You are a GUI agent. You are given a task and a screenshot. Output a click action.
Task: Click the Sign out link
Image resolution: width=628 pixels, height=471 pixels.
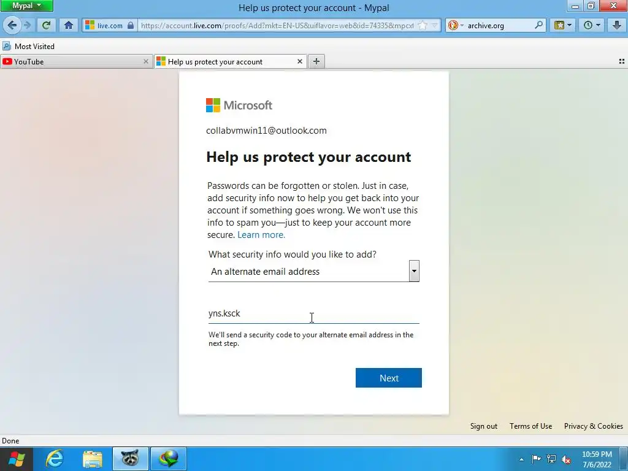pyautogui.click(x=484, y=426)
